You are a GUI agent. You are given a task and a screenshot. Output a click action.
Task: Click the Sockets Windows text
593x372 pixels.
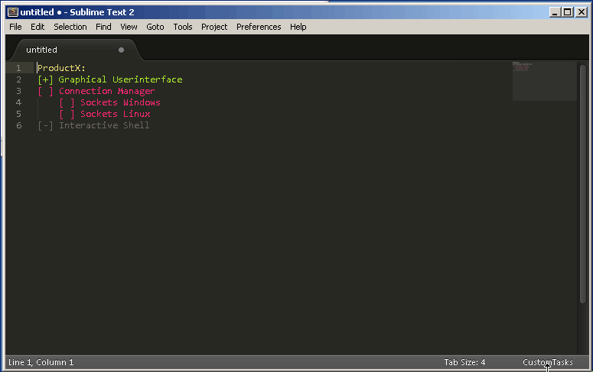(x=120, y=102)
